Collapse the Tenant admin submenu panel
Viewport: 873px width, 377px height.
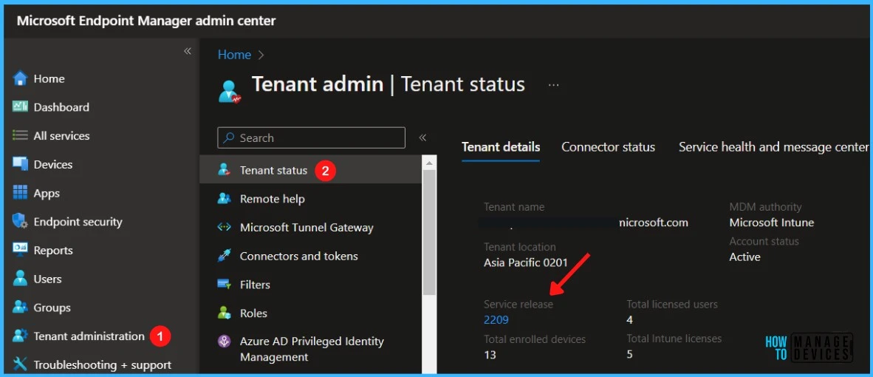point(422,137)
